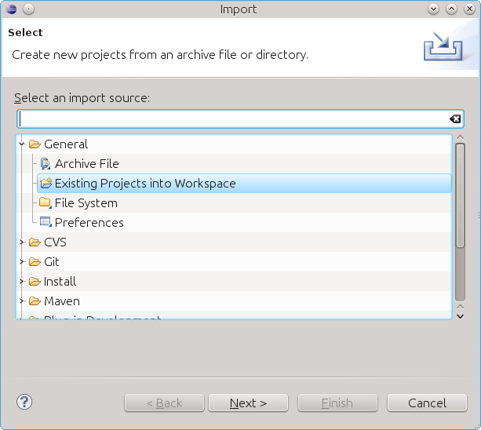
Task: Open the help question mark icon
Action: click(24, 403)
